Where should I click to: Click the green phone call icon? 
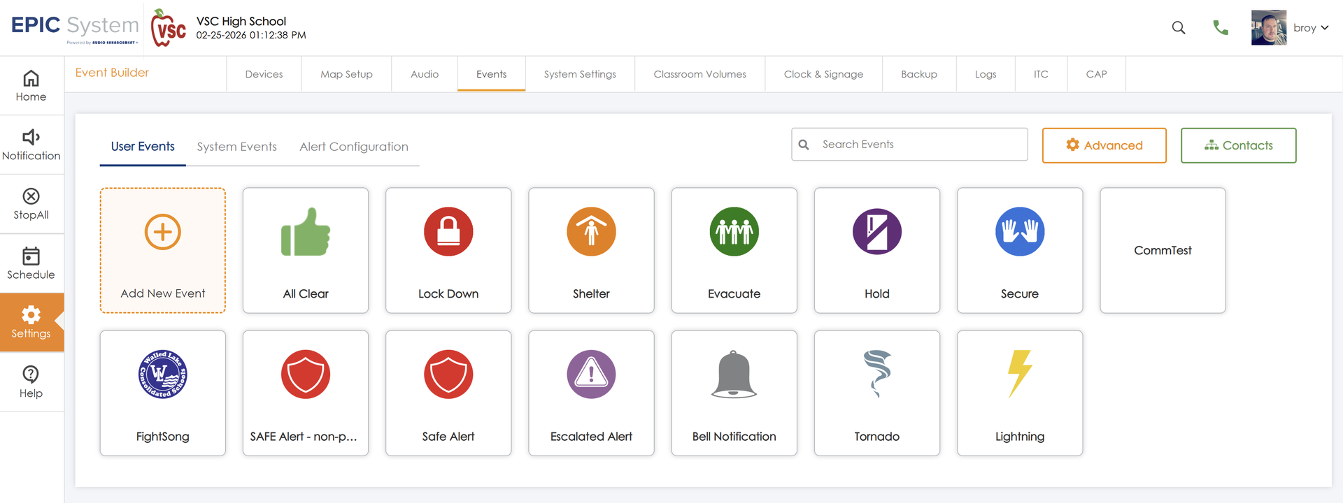[x=1221, y=28]
